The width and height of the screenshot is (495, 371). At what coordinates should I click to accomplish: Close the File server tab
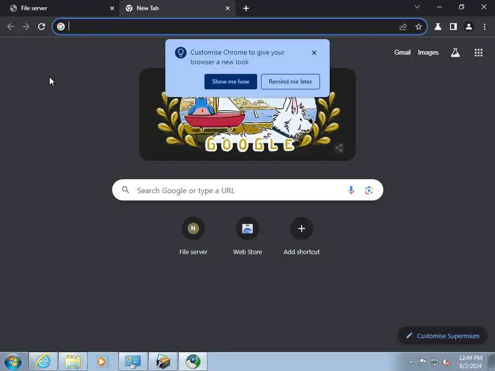click(112, 8)
